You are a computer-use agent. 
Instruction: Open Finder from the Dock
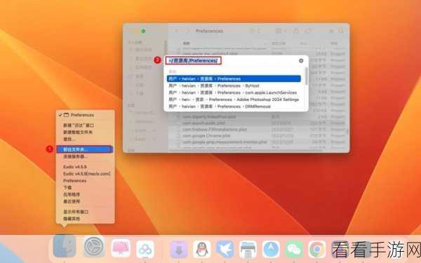tap(64, 246)
